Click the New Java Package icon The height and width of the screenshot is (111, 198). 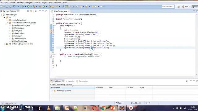[x=40, y=6]
